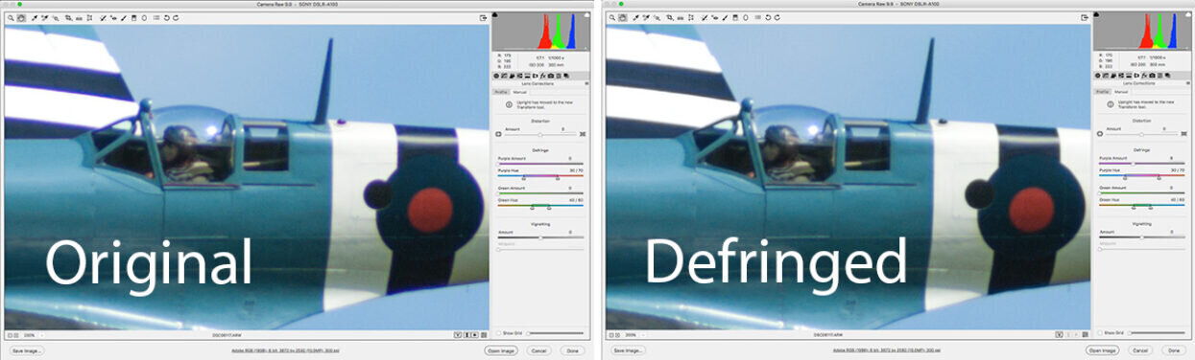Enable Show Grid checkbox in Defringed window
The width and height of the screenshot is (1195, 360).
coord(1099,333)
